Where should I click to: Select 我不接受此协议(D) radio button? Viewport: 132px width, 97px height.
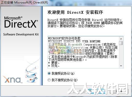(49, 80)
